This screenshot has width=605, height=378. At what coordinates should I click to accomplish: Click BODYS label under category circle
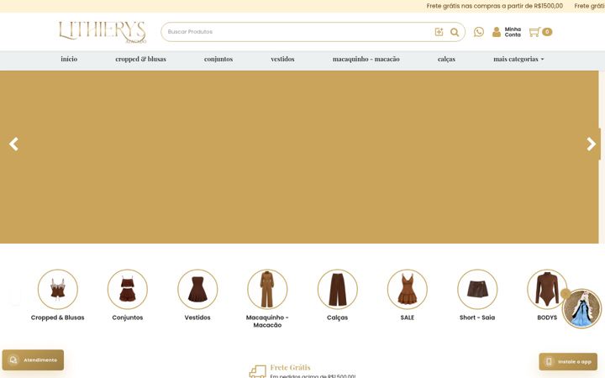click(547, 318)
